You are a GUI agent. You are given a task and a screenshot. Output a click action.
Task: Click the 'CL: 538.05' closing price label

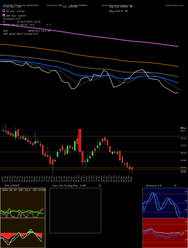point(70,7)
